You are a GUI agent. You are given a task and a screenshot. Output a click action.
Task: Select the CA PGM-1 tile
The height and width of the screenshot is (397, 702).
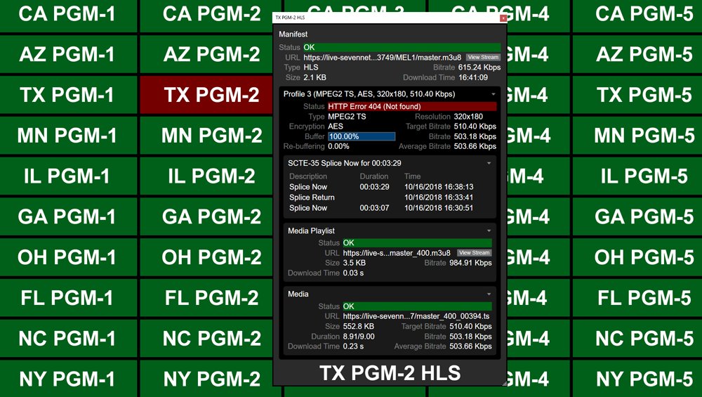coord(68,15)
